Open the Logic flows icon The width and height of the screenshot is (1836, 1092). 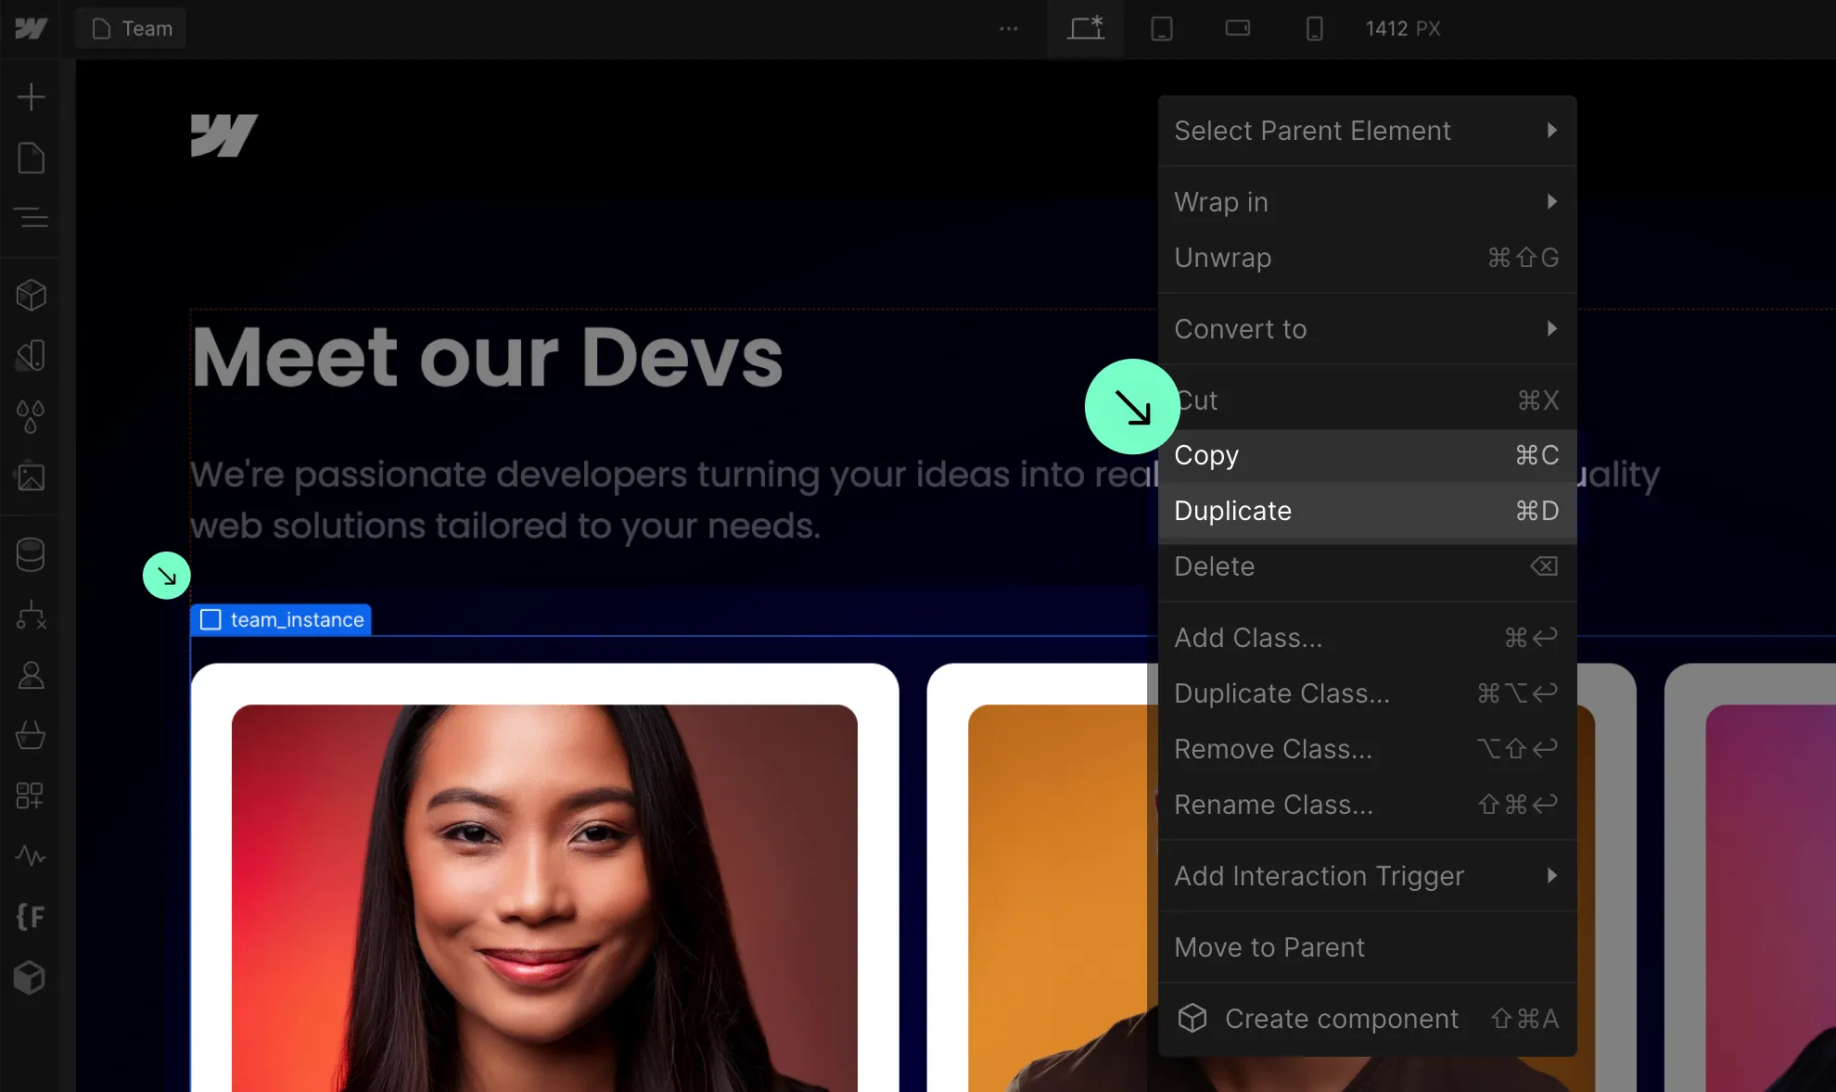tap(31, 615)
